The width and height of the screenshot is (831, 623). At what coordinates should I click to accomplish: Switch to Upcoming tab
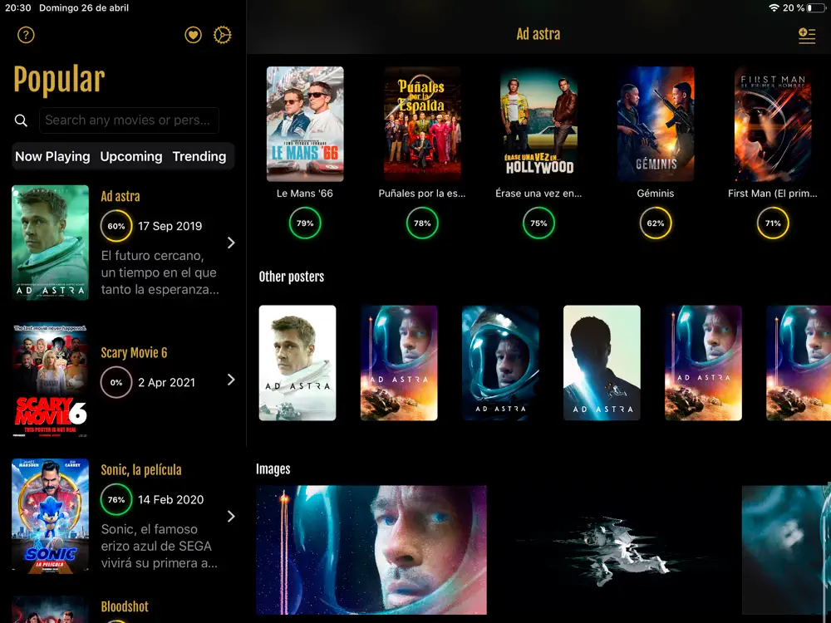click(131, 156)
